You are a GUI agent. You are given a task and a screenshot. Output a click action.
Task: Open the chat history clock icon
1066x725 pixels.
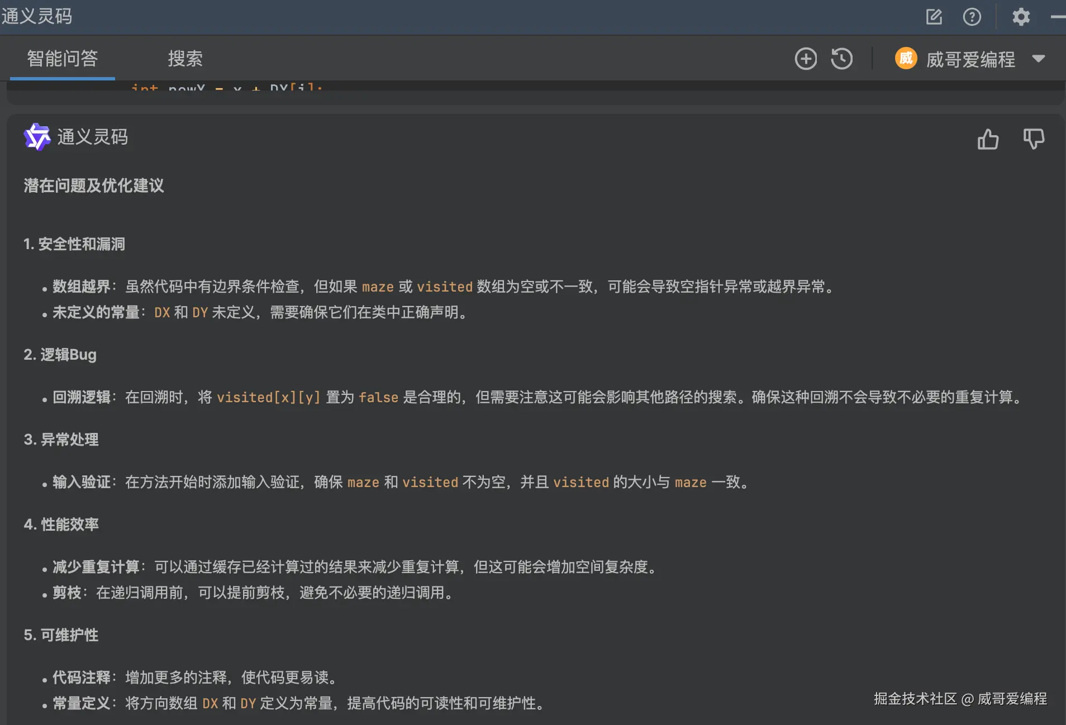(x=841, y=59)
